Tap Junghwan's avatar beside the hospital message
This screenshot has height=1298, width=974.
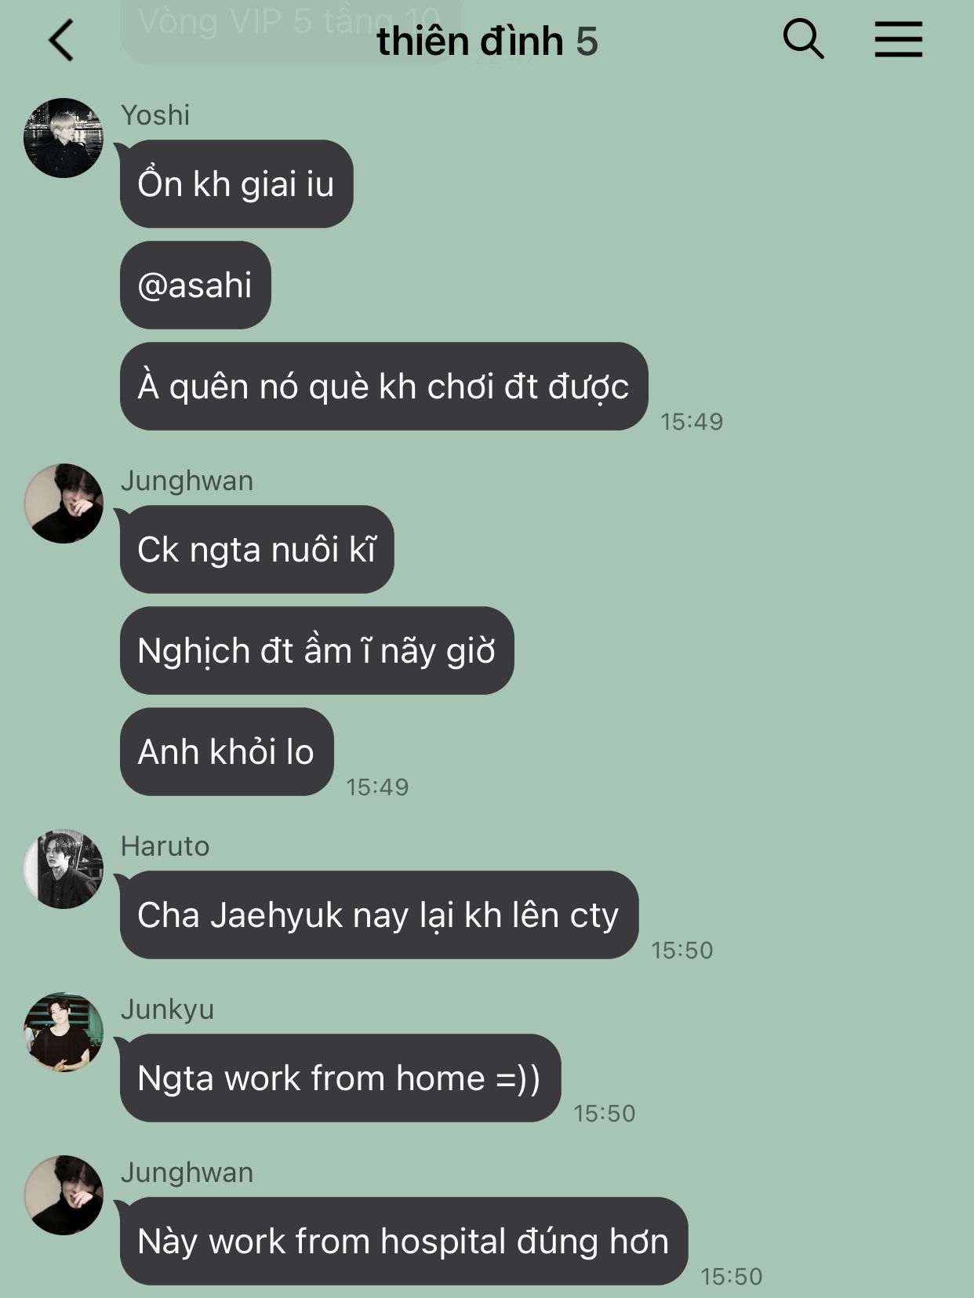point(64,1195)
